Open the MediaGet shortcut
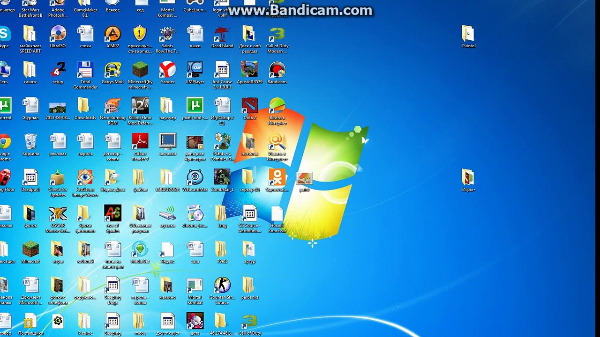The width and height of the screenshot is (600, 337). [x=140, y=253]
